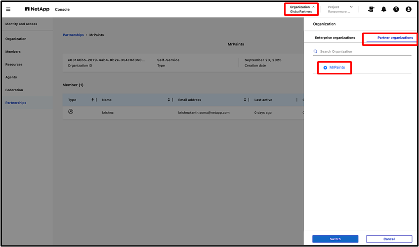Open Organization in the sidebar

(x=16, y=38)
